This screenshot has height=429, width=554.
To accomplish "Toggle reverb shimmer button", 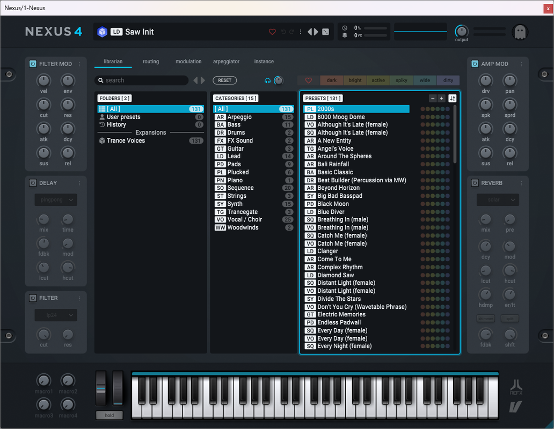I will (x=485, y=319).
